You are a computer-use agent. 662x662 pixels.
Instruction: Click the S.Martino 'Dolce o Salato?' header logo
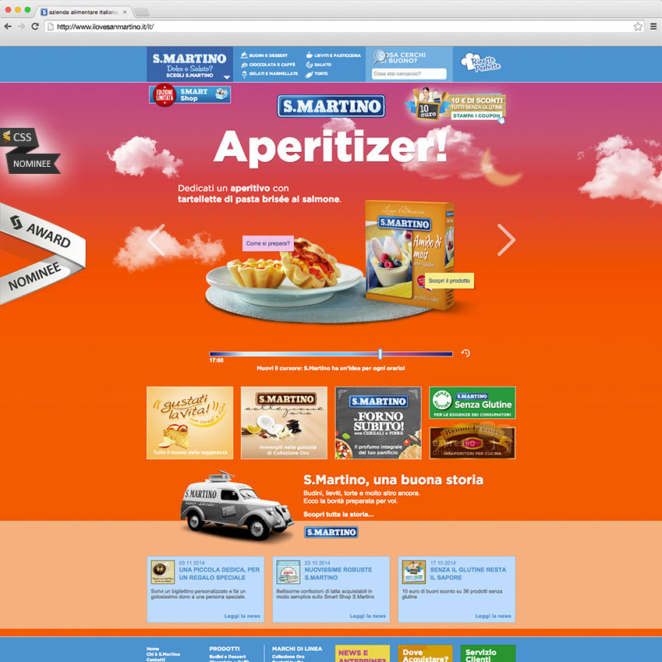189,64
